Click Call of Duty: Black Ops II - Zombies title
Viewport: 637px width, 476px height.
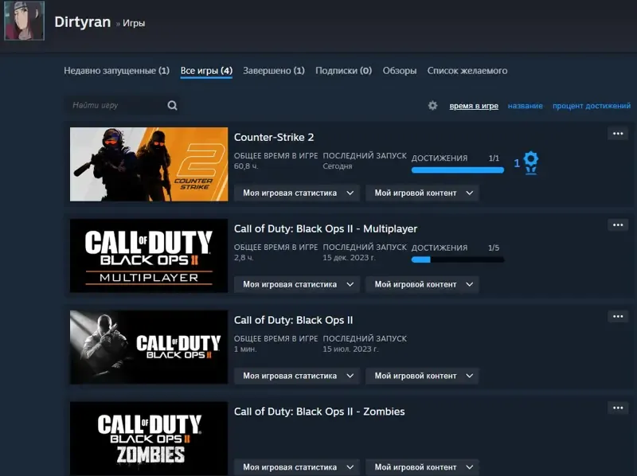[319, 412]
